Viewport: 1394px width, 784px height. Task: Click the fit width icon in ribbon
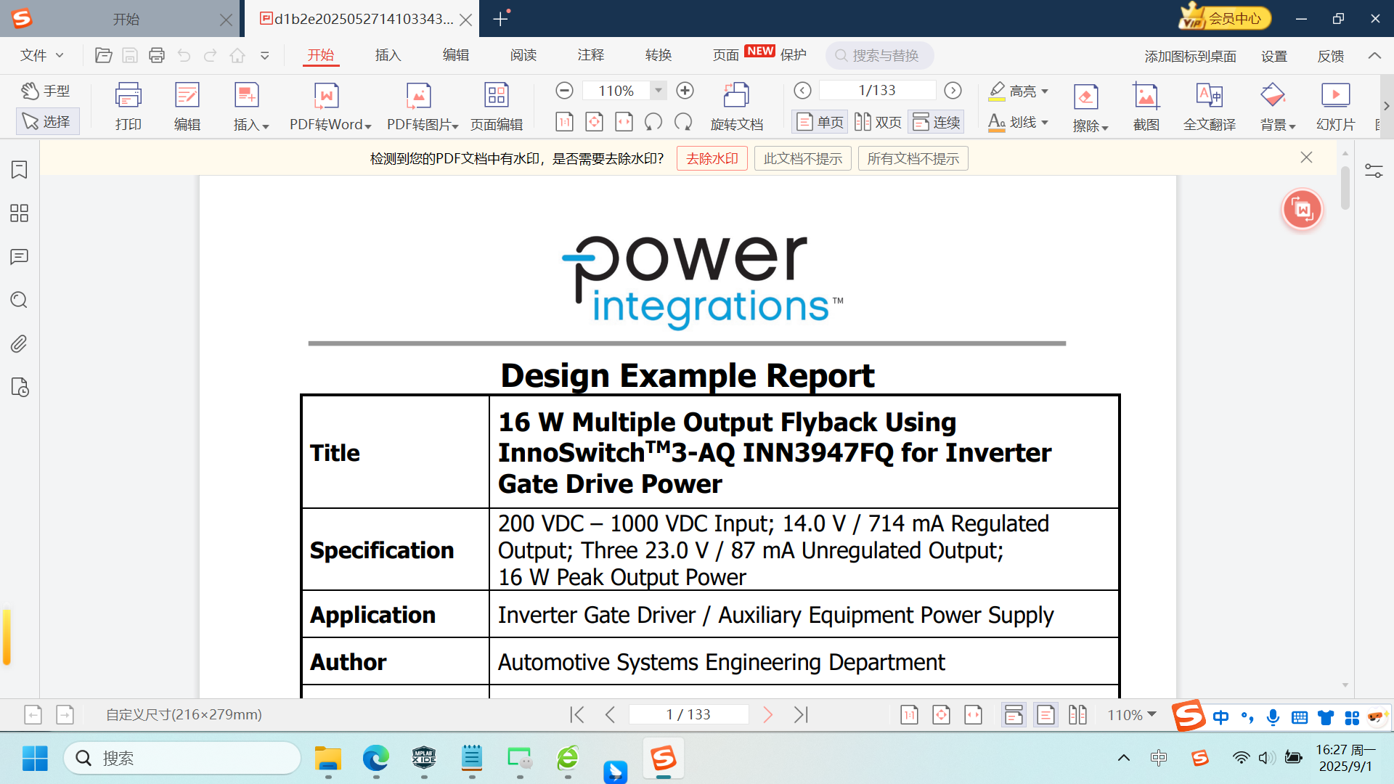[x=624, y=122]
